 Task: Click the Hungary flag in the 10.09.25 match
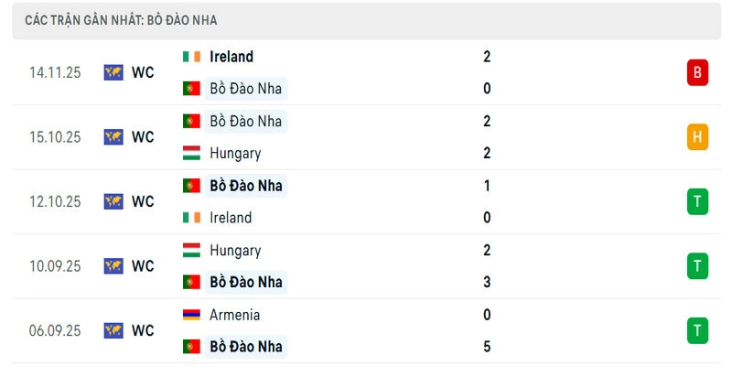coord(191,250)
